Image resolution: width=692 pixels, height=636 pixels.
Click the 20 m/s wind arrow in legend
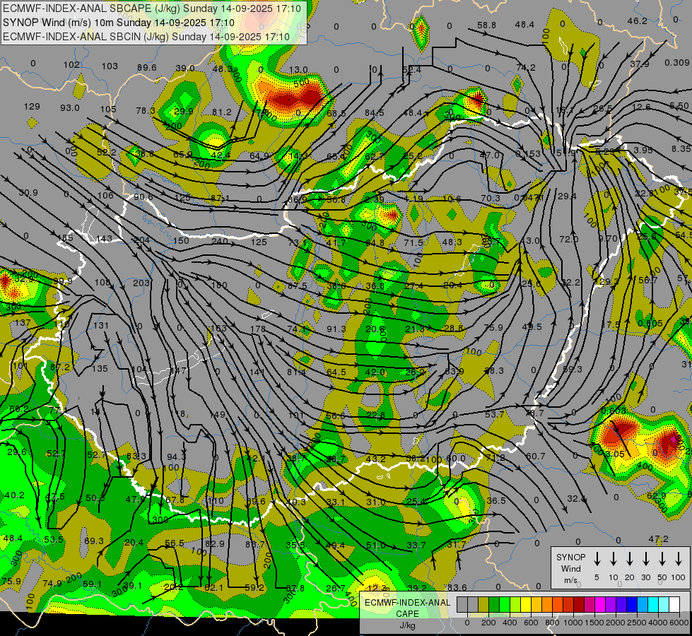pyautogui.click(x=630, y=559)
